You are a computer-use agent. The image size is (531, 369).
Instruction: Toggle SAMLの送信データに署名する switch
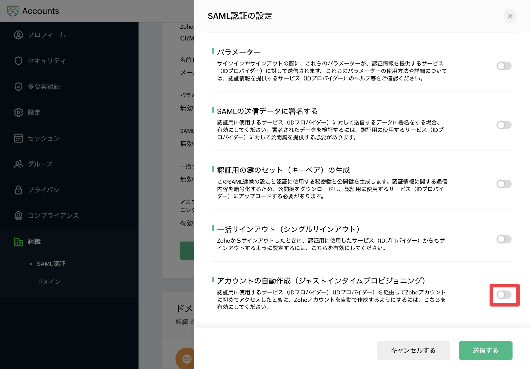[504, 125]
